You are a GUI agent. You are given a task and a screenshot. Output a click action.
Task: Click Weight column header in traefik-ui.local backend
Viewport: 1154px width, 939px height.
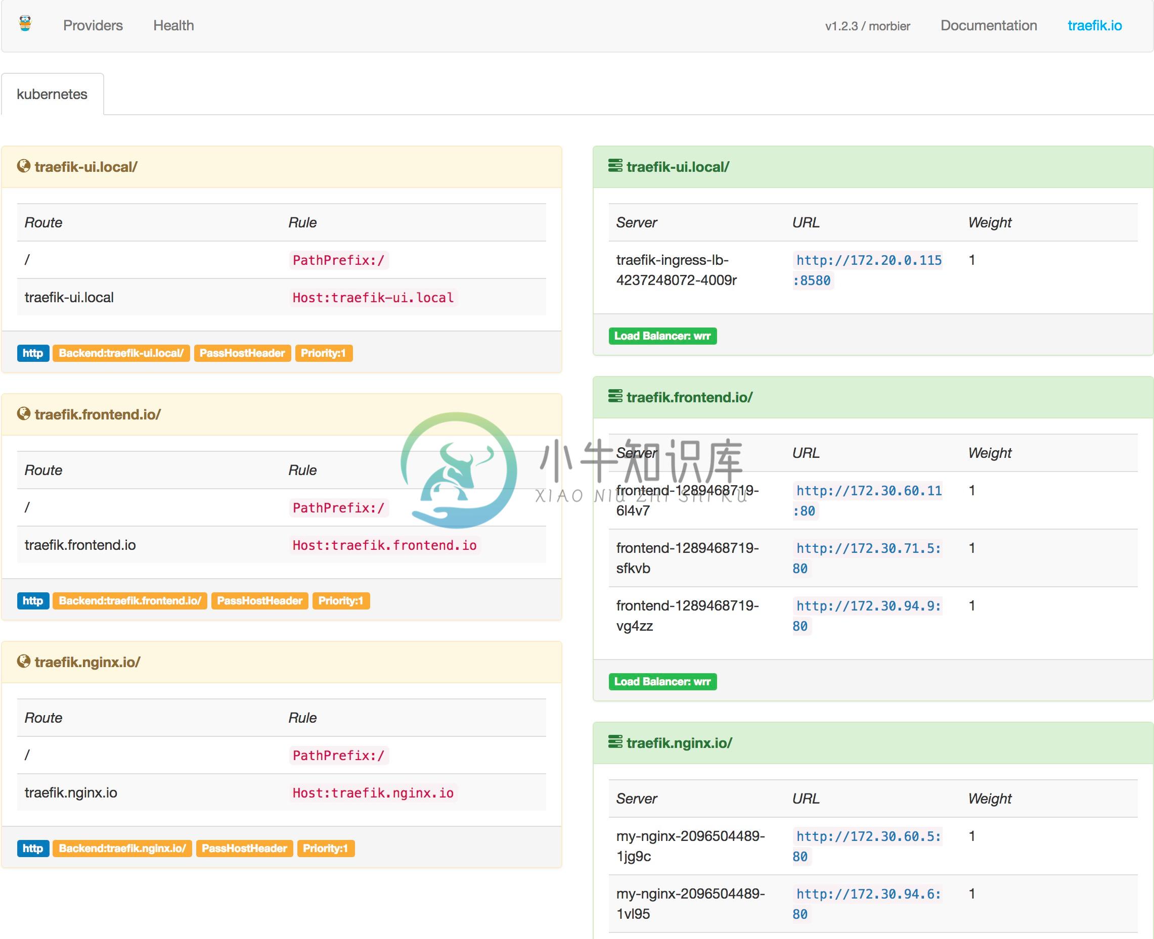point(990,222)
